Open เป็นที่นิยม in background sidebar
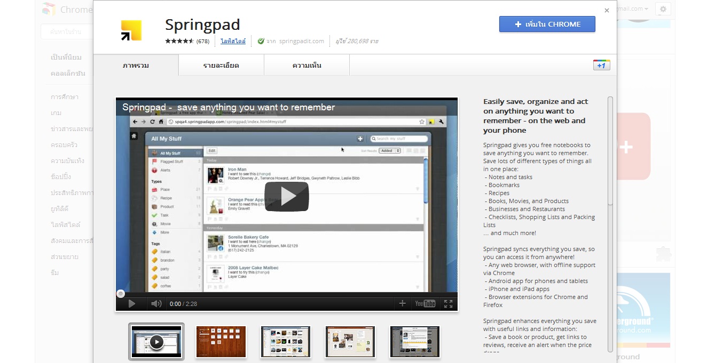Viewport: 715px width, 363px height. pos(66,57)
